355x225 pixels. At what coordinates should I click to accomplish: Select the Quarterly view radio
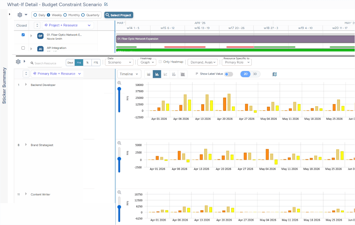pyautogui.click(x=83, y=15)
